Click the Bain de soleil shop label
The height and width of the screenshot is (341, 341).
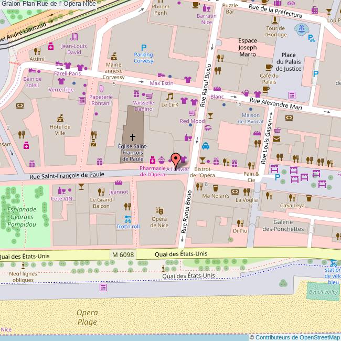[33, 82]
